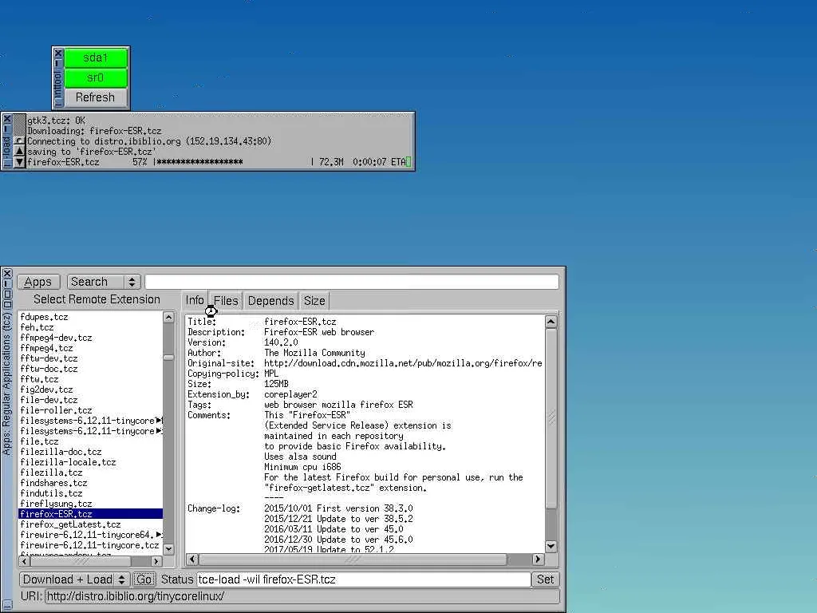
Task: Click the extension list vertical scrollbar thumb
Action: pyautogui.click(x=168, y=358)
